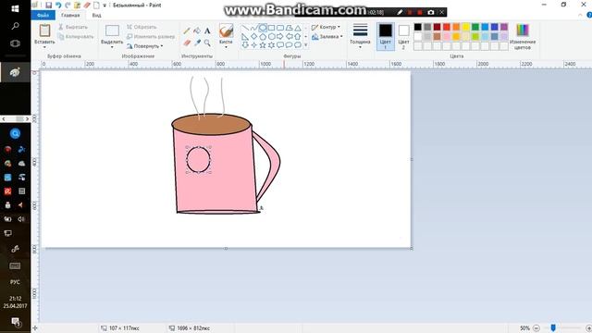Screen dimensions: 592x333
Task: Choose the Six-point star shape
Action: [x=271, y=45]
